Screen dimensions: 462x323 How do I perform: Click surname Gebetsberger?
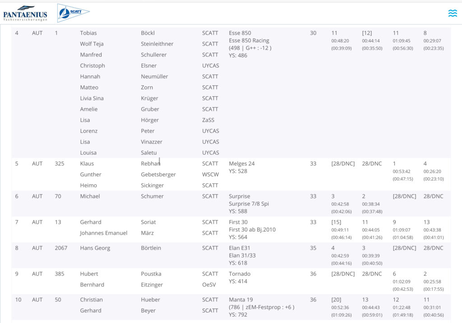(x=158, y=174)
